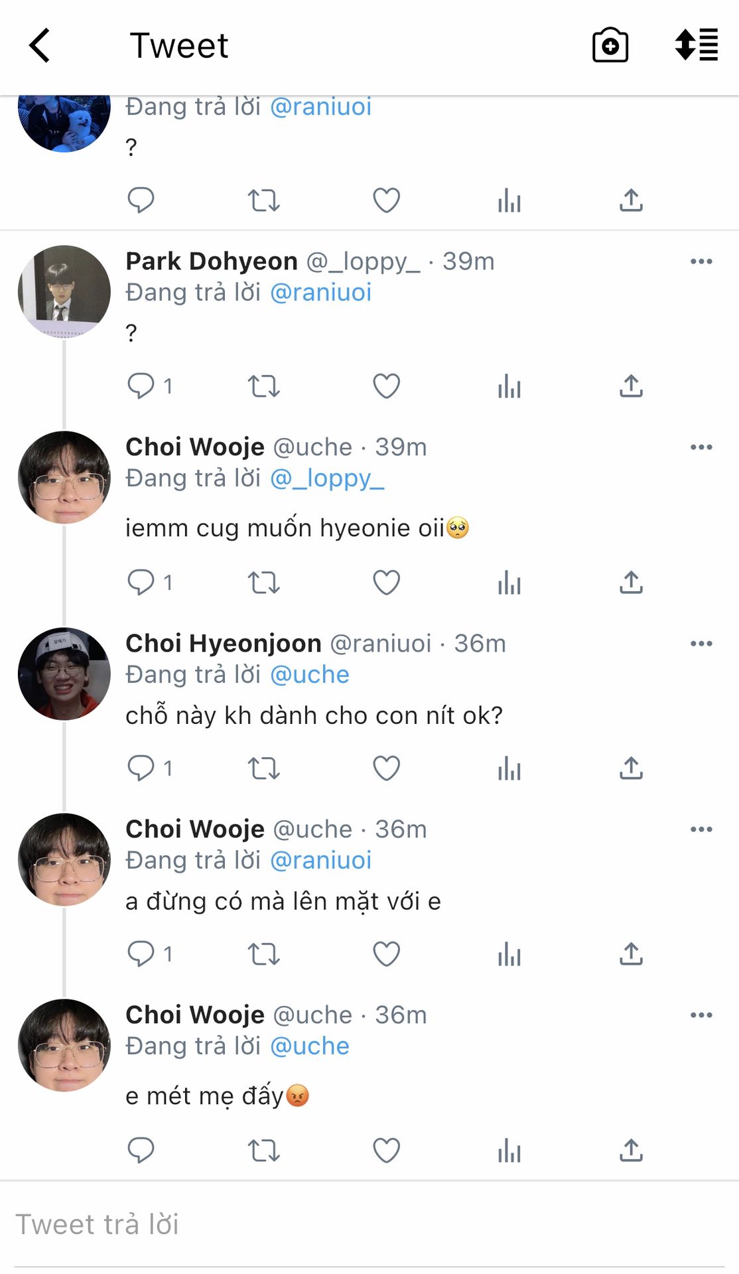The image size is (739, 1274).
Task: Open more options on the last Choi Wooje tweet
Action: (x=701, y=1015)
